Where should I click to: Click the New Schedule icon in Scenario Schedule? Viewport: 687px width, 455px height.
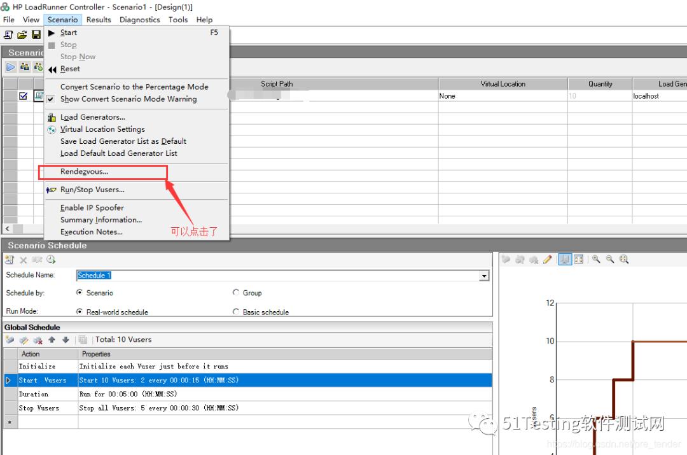tap(10, 260)
